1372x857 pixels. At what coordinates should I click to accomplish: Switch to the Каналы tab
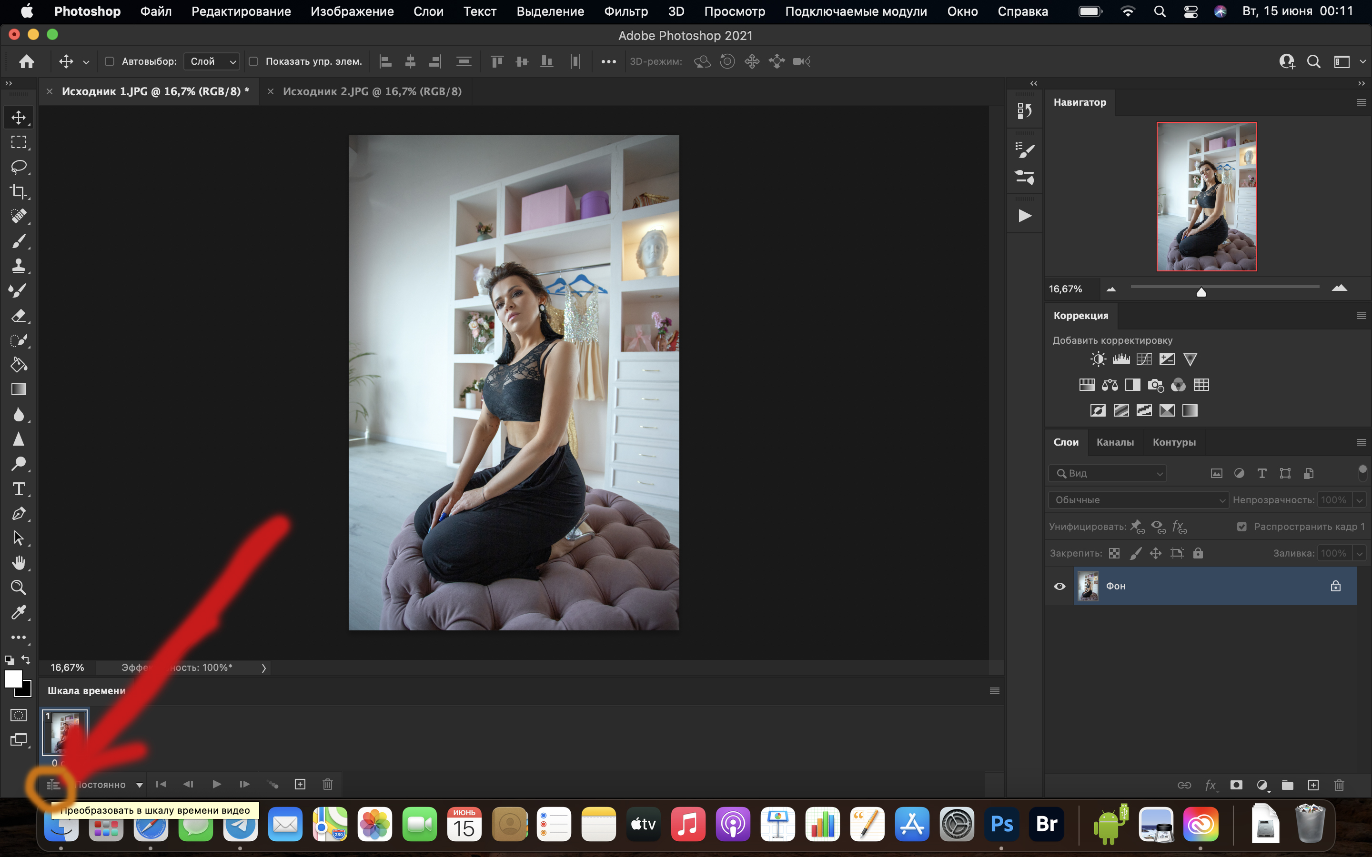click(1115, 442)
